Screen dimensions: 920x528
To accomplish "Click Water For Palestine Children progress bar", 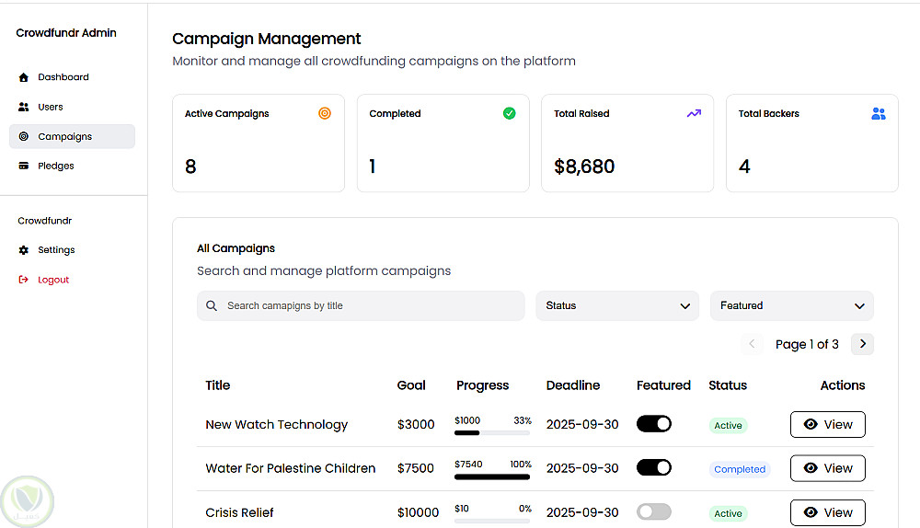I will pyautogui.click(x=492, y=476).
